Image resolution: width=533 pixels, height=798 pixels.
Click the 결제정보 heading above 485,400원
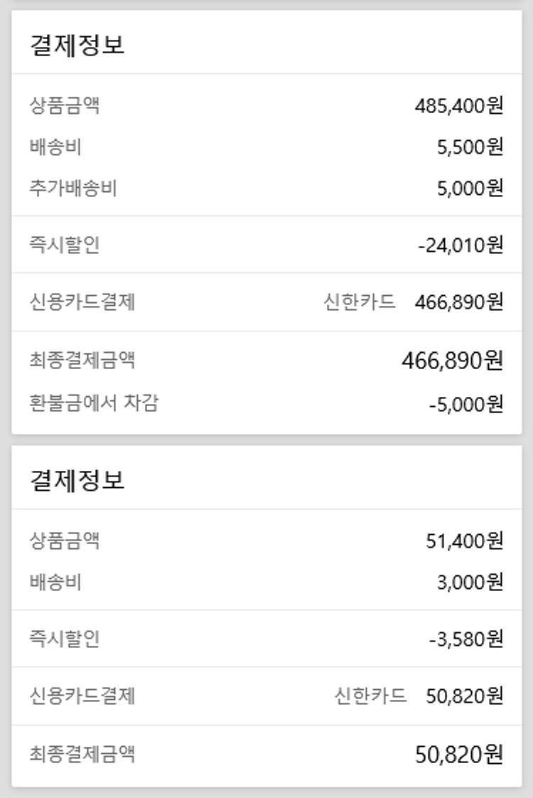[x=77, y=45]
